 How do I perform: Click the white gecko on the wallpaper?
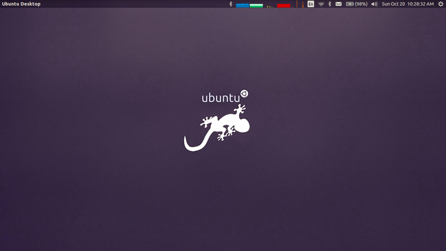click(x=217, y=127)
